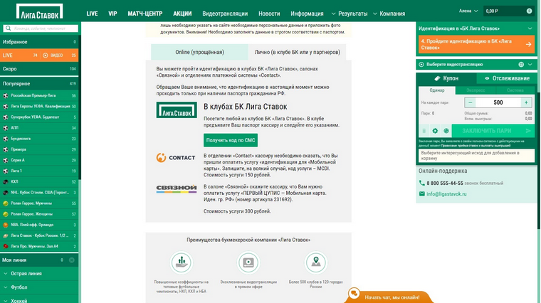Switch to the Купон tab
Screen dimensions: 541x303
[446, 78]
